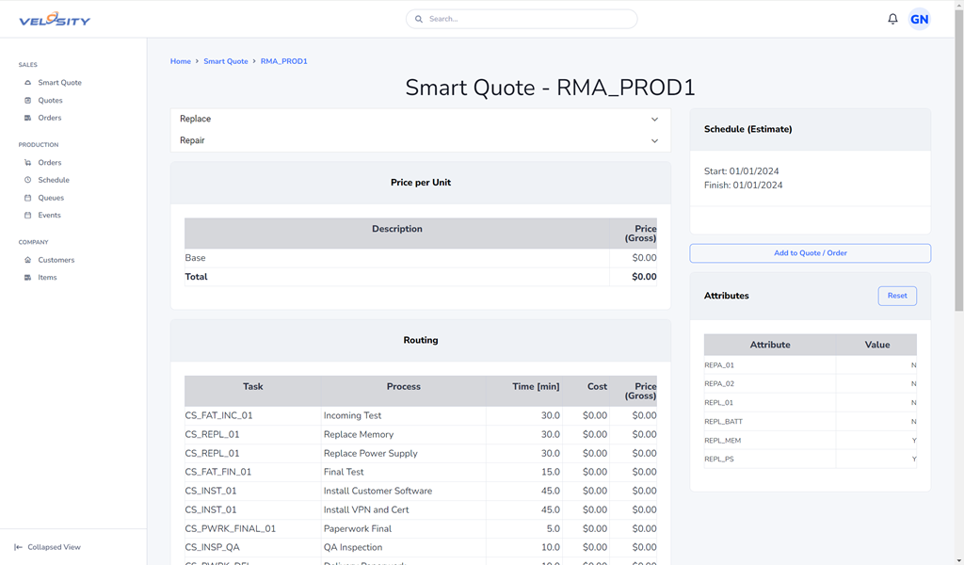Follow the Home breadcrumb link
The image size is (964, 565).
[180, 61]
